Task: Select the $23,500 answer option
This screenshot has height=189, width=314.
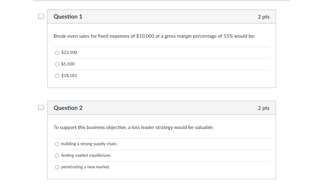Action: point(57,53)
